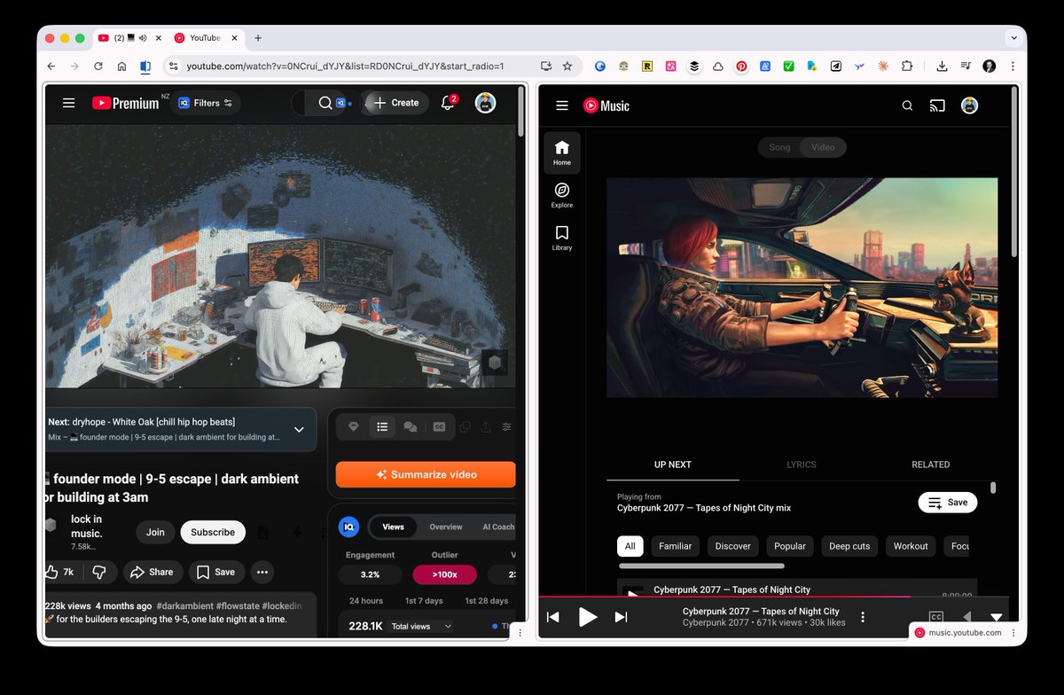Click the YouTube search magnifier icon
This screenshot has width=1064, height=695.
tap(325, 103)
